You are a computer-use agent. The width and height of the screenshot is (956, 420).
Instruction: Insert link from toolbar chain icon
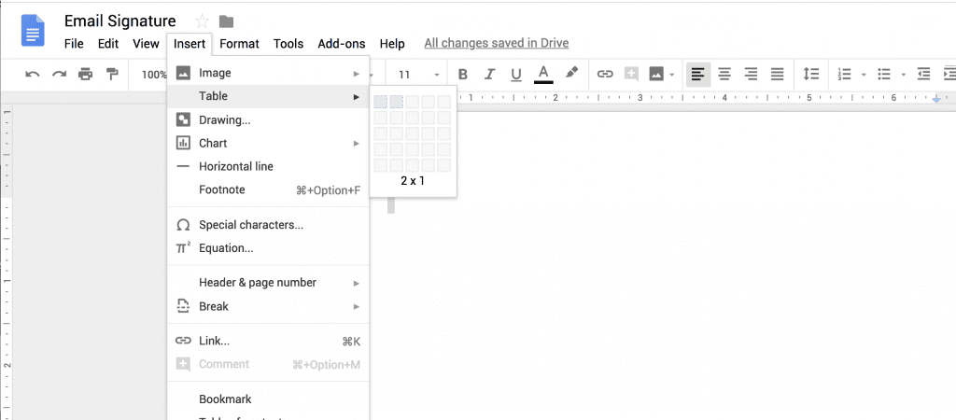coord(604,75)
